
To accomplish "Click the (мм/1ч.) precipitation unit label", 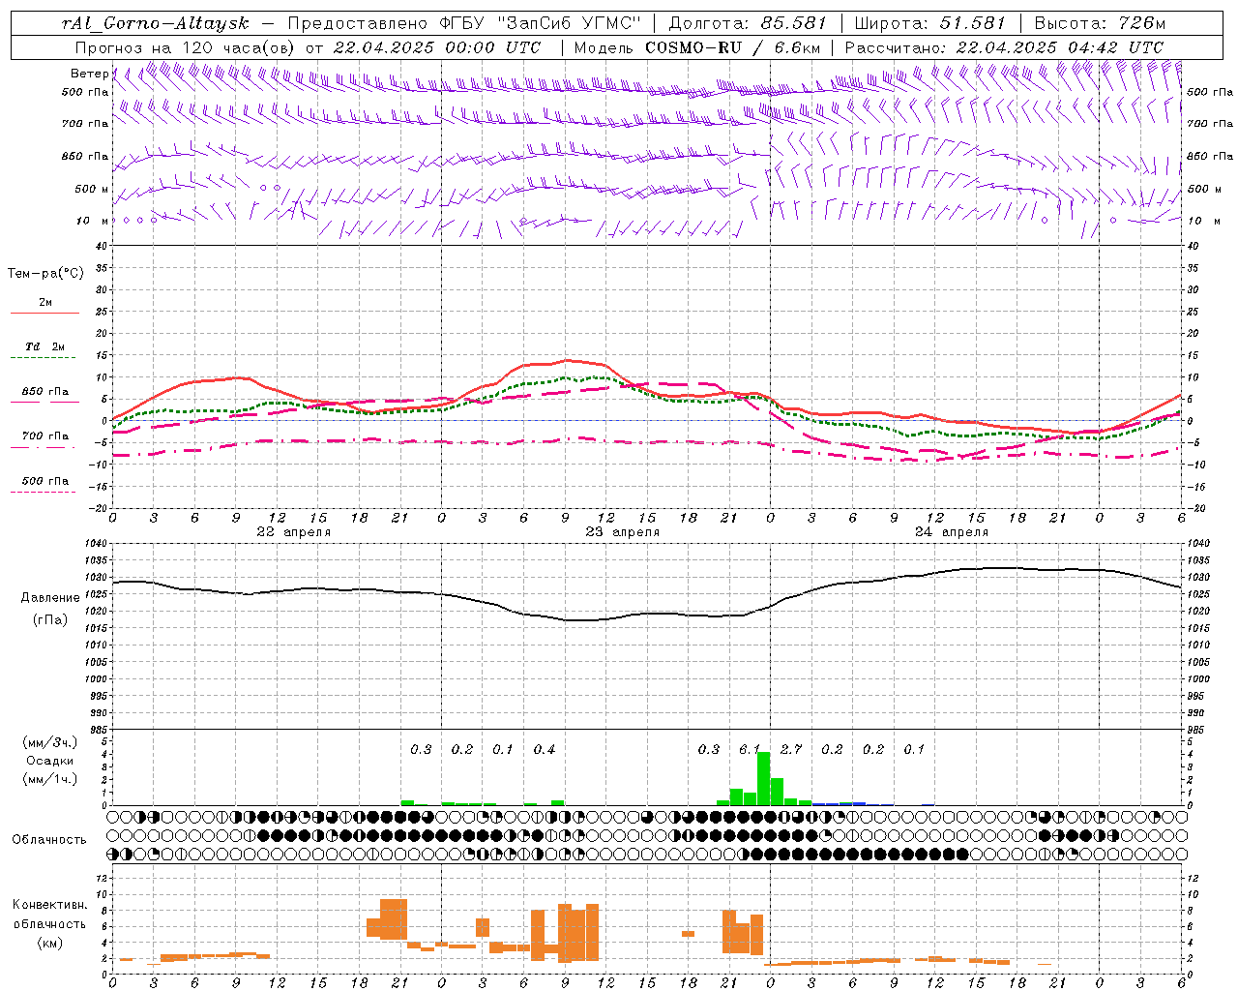I will point(49,779).
